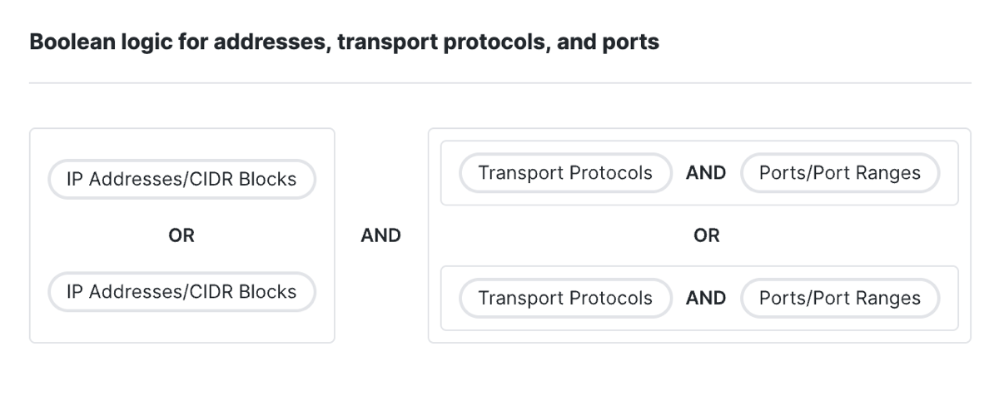Select the top Transport Protocols pill
Viewport: 999px width, 396px height.
pyautogui.click(x=565, y=173)
